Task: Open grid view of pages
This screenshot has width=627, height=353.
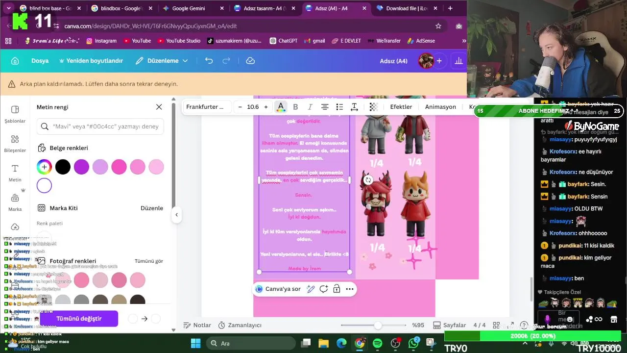Action: pos(496,325)
